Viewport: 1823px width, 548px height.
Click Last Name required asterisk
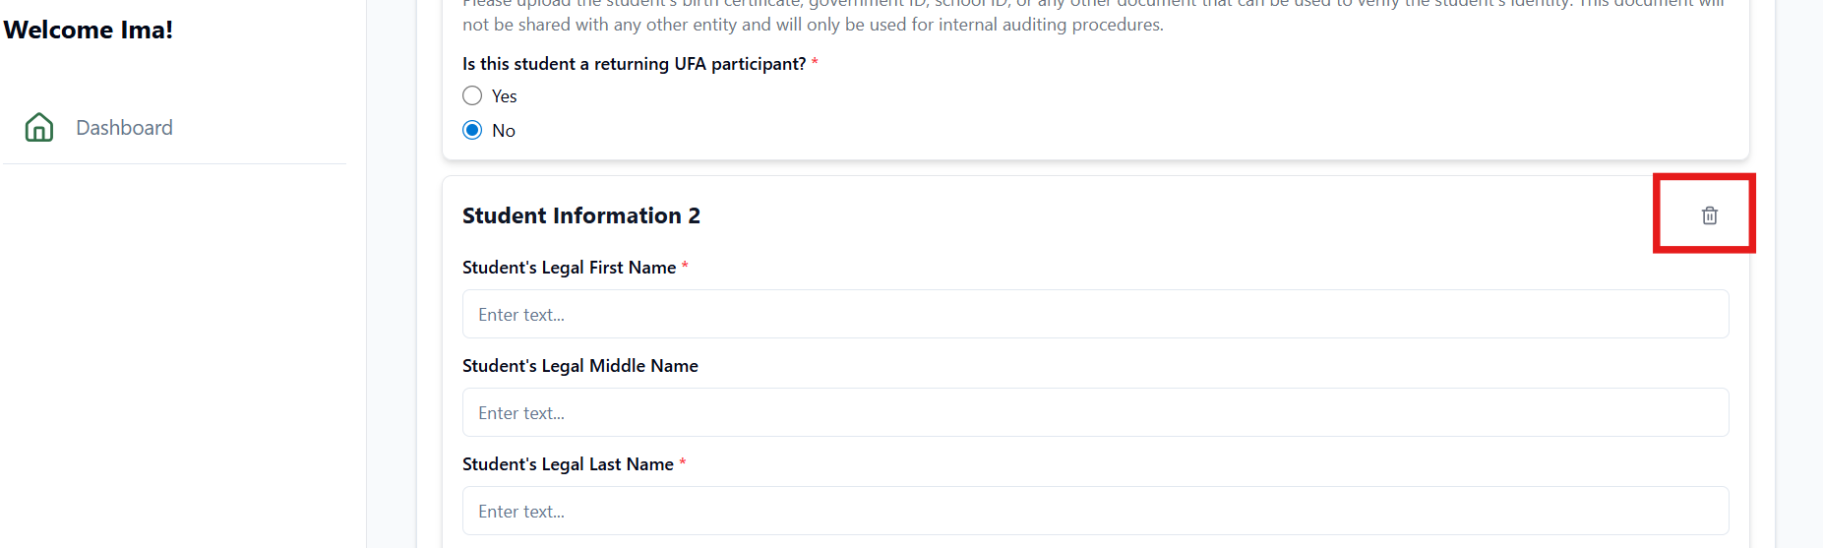point(683,462)
